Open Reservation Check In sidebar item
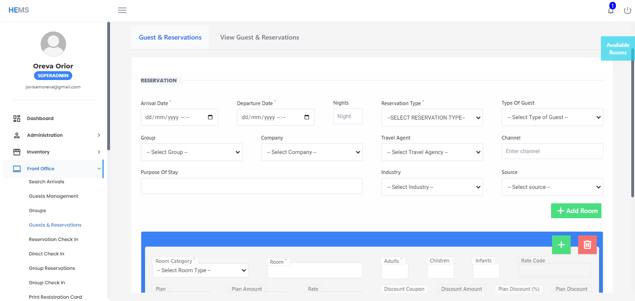This screenshot has width=635, height=301. point(54,240)
